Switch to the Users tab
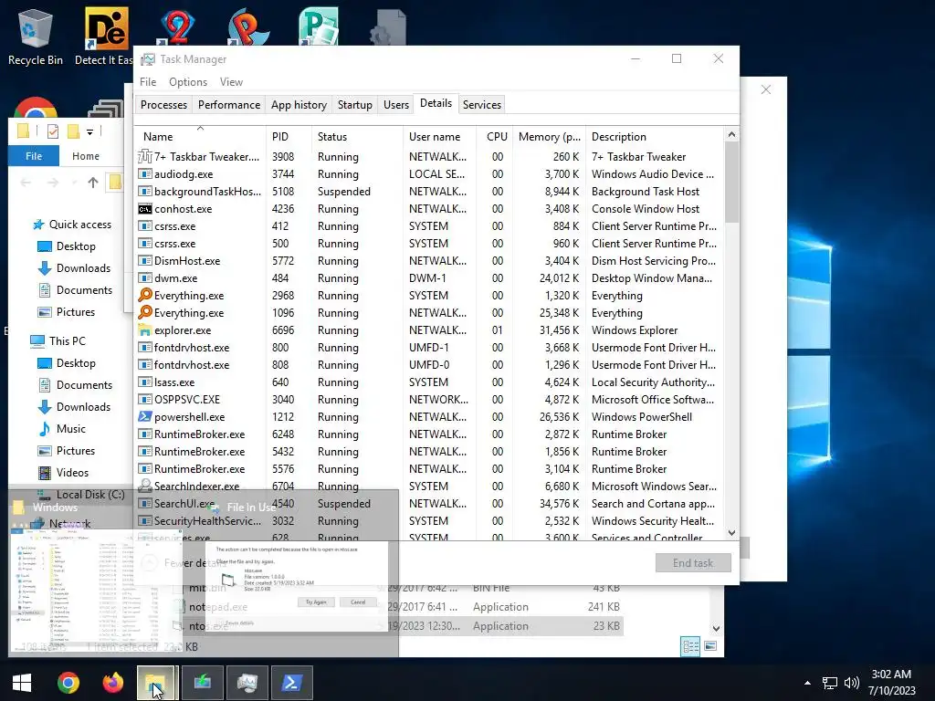Viewport: 935px width, 701px height. (396, 105)
